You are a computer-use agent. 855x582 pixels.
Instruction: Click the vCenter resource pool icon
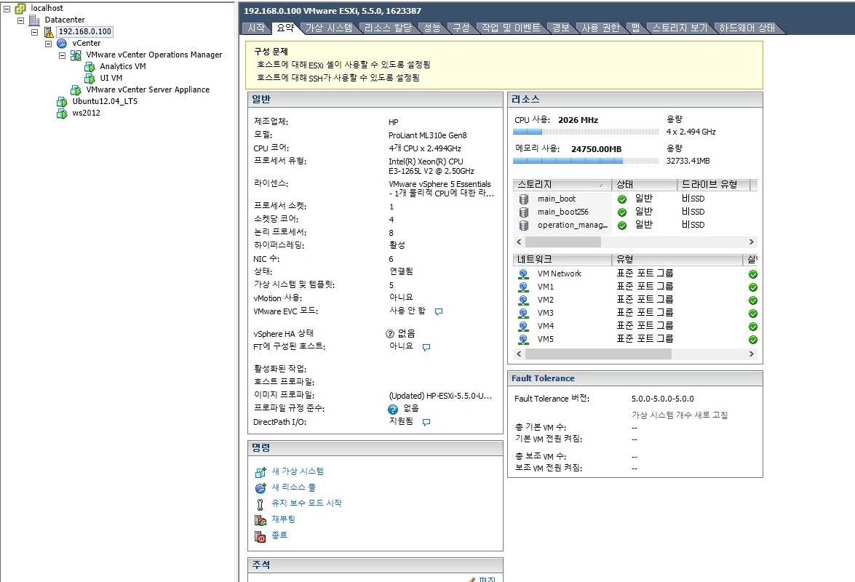pos(62,43)
